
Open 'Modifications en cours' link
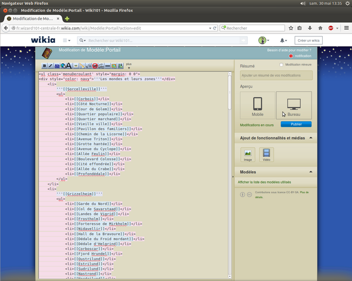(x=256, y=125)
